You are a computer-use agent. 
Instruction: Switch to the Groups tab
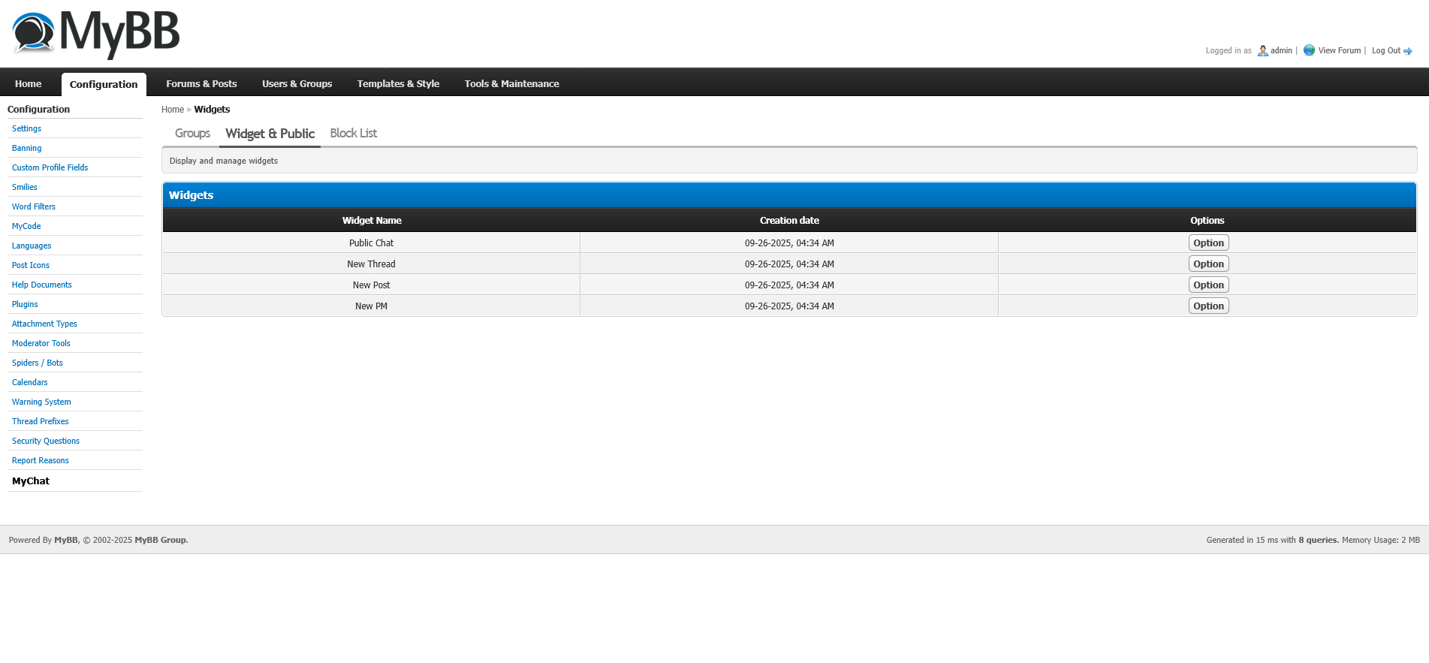coord(192,134)
